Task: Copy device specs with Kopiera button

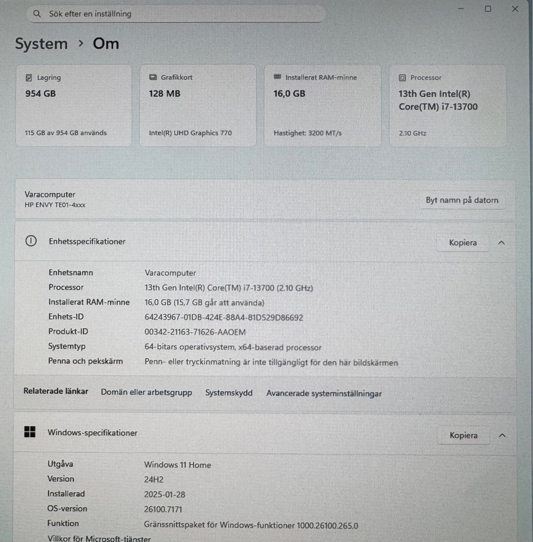Action: (x=463, y=243)
